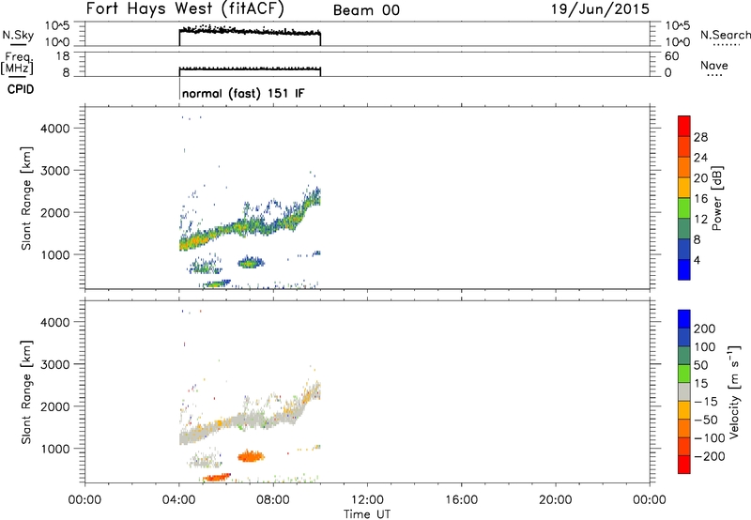Click the 'Beam 00' label
751x520 pixels.
click(366, 10)
